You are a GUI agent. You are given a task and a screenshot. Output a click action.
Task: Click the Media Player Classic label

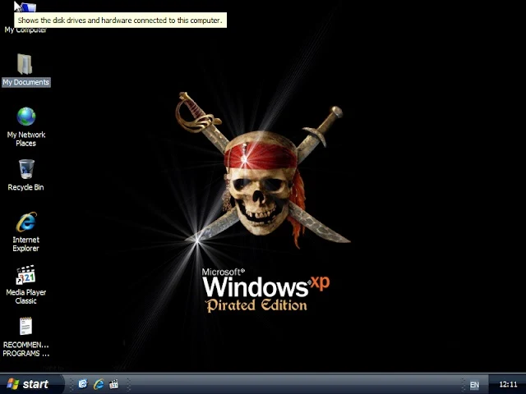tap(25, 296)
